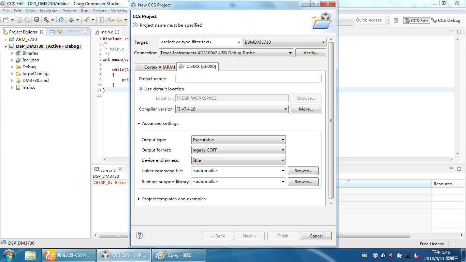Expand the ARM_3730 project node
The width and height of the screenshot is (466, 262).
(5, 40)
